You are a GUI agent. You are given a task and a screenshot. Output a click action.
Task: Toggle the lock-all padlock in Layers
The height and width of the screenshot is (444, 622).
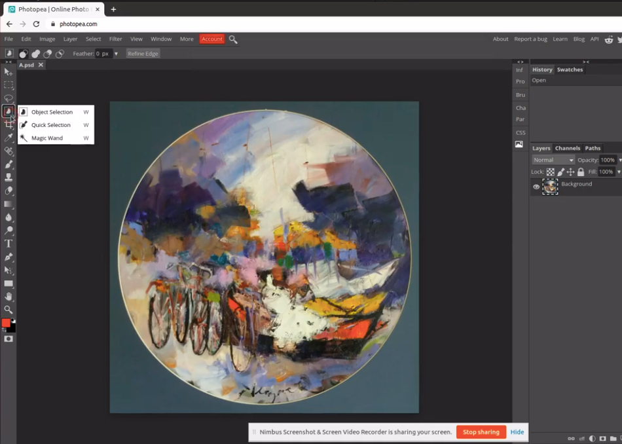click(x=581, y=172)
